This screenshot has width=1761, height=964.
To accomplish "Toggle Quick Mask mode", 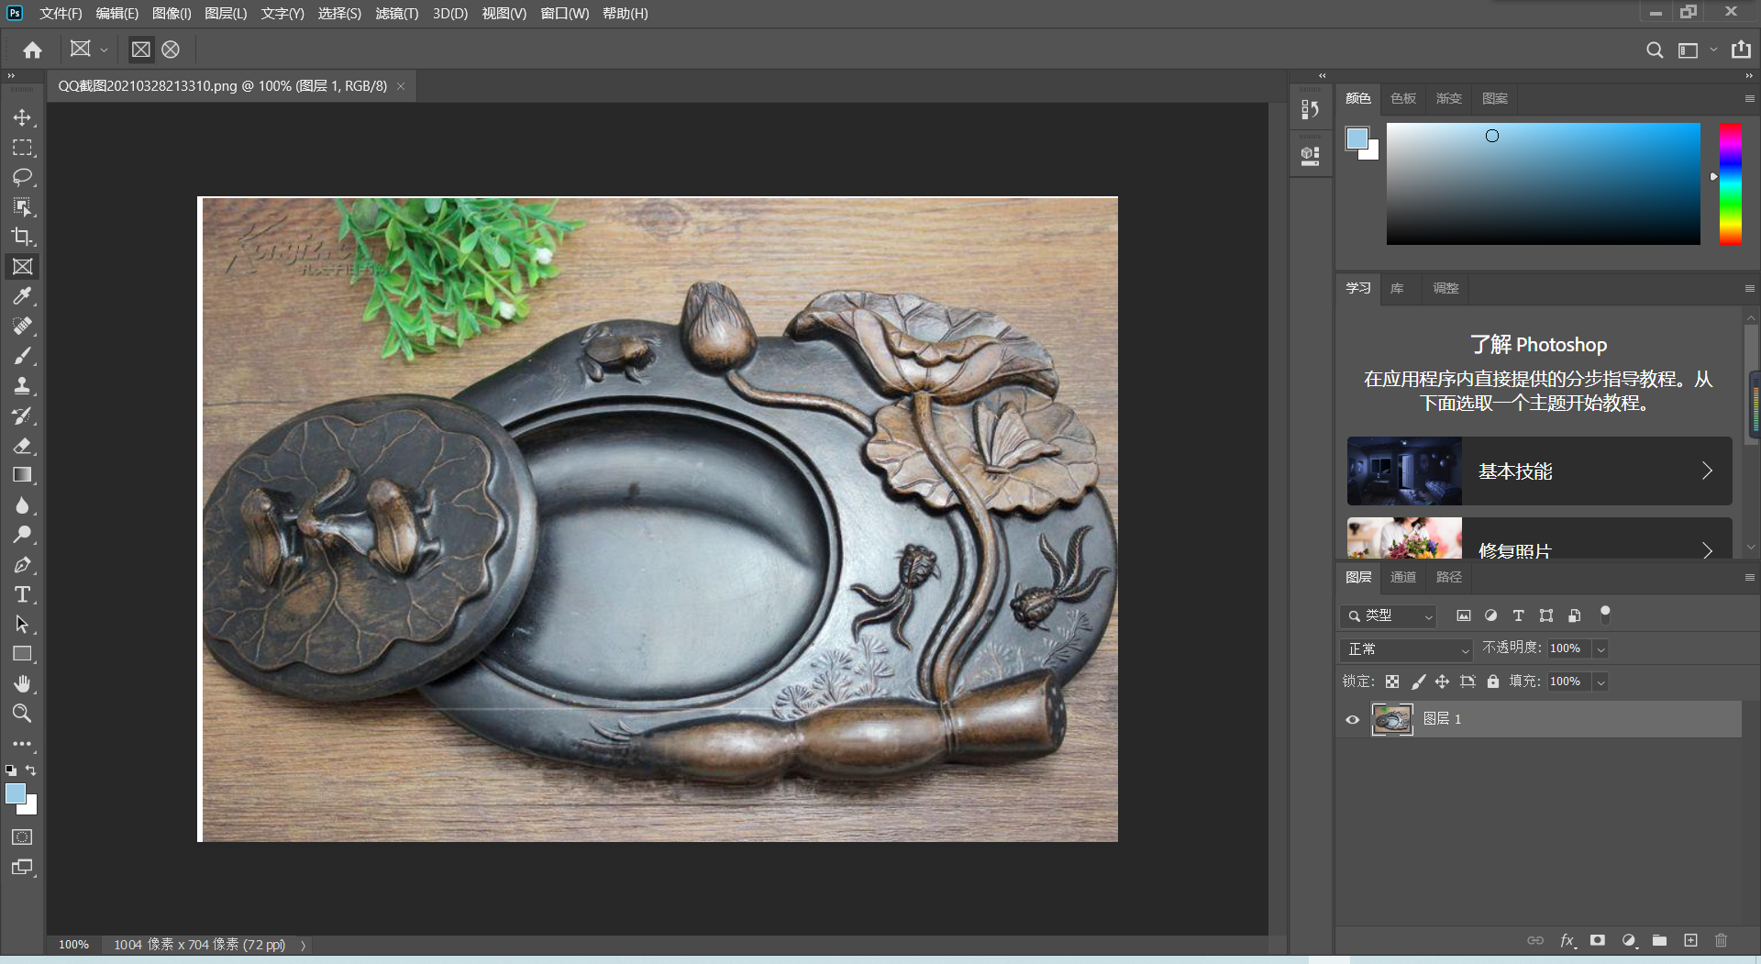I will point(22,837).
